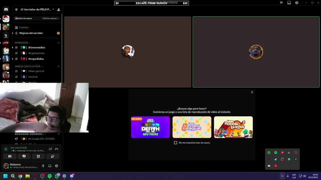Screen dimensions: 321x180
Task: Open the Twitch channel
Action: pyautogui.click(x=37, y=77)
